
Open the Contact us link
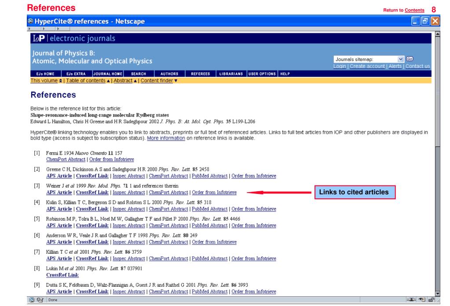[x=417, y=66]
